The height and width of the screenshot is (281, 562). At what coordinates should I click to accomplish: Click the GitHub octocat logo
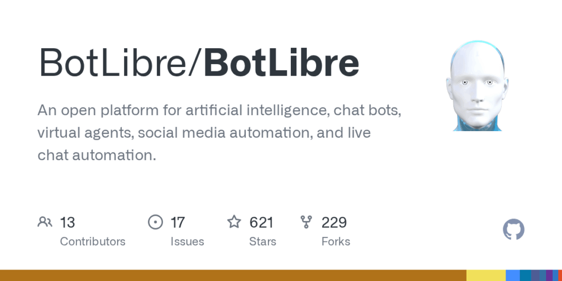[x=514, y=229]
